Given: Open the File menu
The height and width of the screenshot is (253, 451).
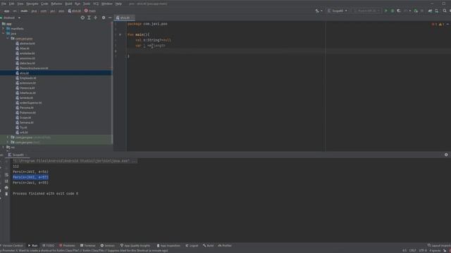Looking at the screenshot, I should click(x=4, y=4).
